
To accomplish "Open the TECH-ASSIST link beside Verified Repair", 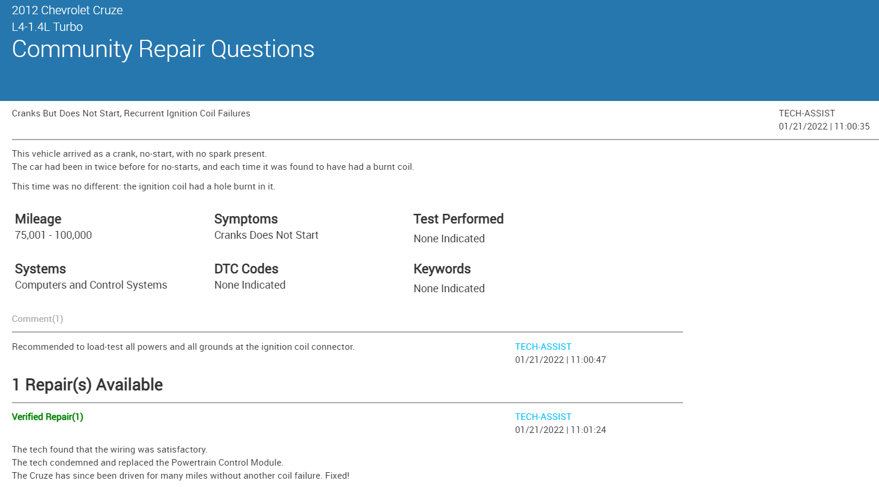I will [x=543, y=417].
